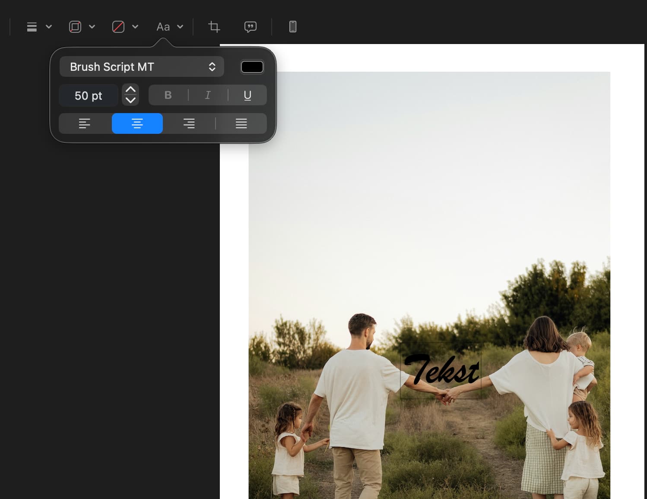Toggle underline formatting
Image resolution: width=647 pixels, height=499 pixels.
pos(247,95)
